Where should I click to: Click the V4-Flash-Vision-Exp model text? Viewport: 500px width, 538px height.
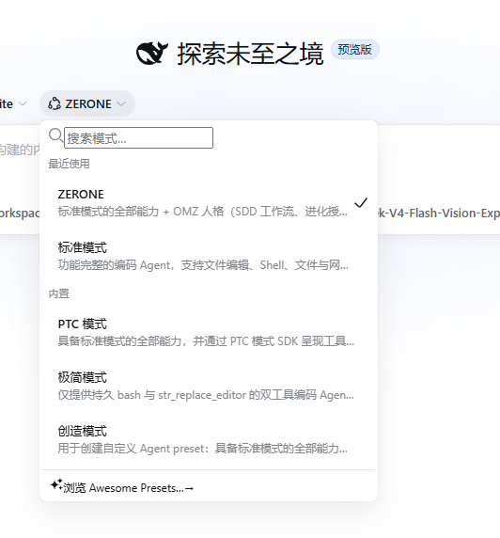click(x=439, y=214)
